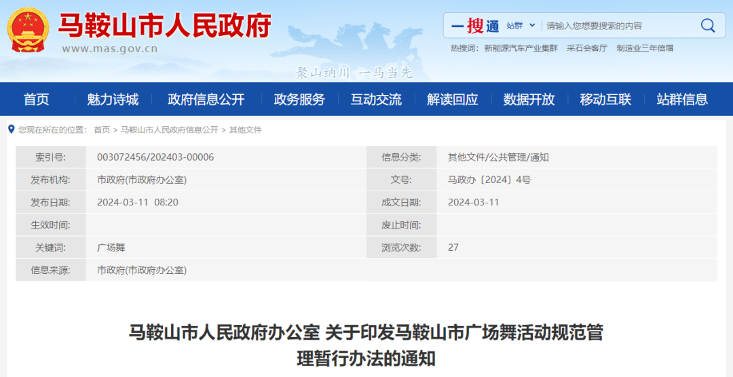This screenshot has width=733, height=377.
Task: Click the 废止时间 label cell
Action: [x=401, y=225]
